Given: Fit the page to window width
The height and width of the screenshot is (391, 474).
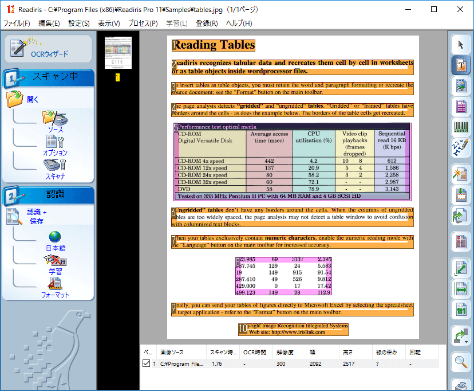Looking at the screenshot, I should (x=461, y=288).
